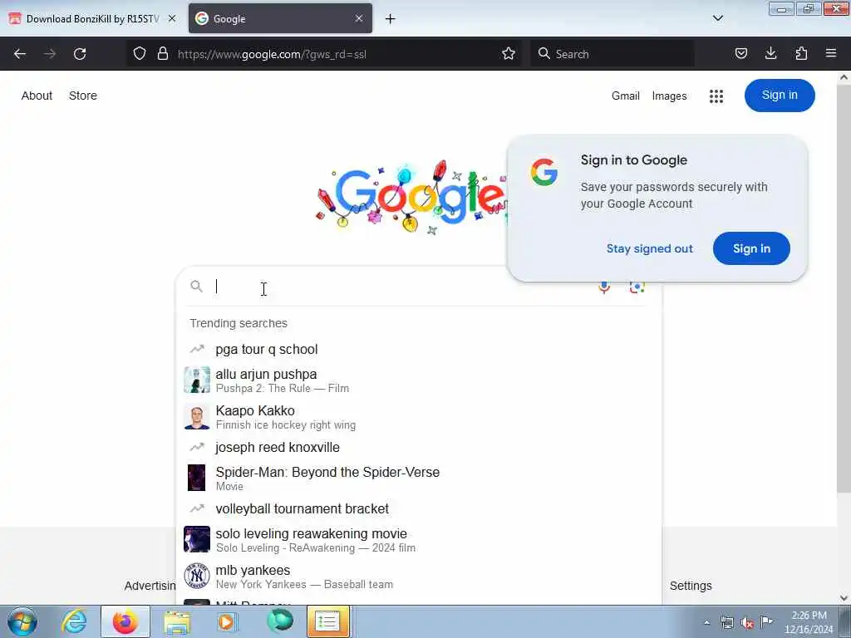Search by image with Google Lens icon

pos(637,287)
